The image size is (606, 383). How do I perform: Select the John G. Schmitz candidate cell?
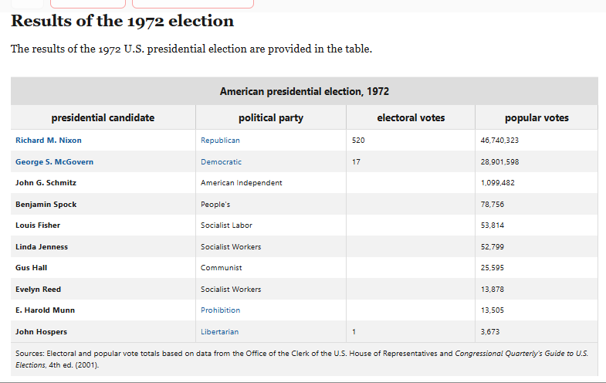(x=103, y=183)
